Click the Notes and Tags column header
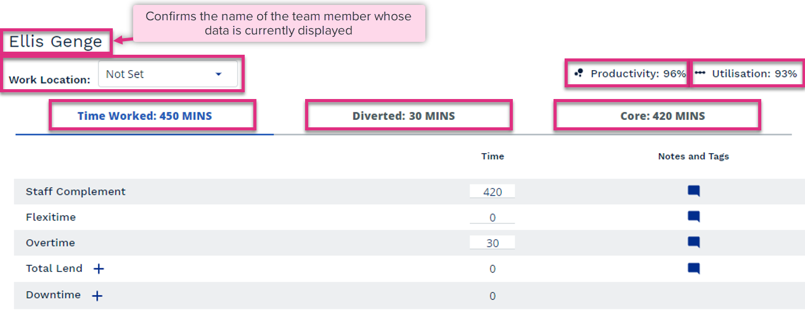This screenshot has height=310, width=805. point(693,156)
